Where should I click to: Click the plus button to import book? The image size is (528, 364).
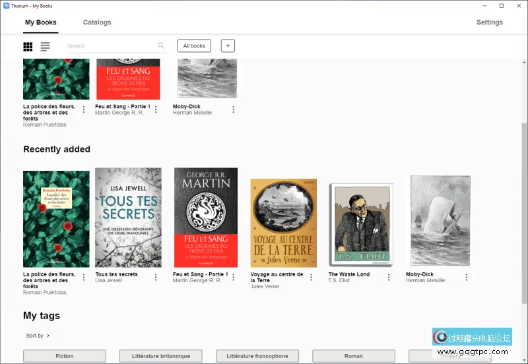228,46
